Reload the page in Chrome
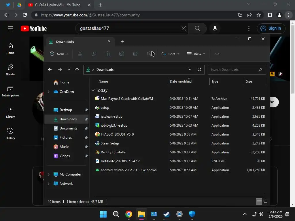 click(x=25, y=15)
